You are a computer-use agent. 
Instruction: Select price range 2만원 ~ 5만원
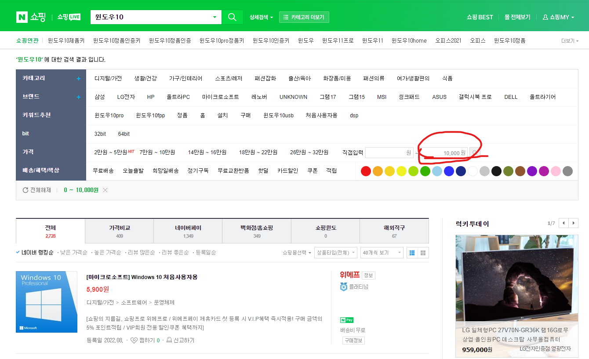[111, 152]
